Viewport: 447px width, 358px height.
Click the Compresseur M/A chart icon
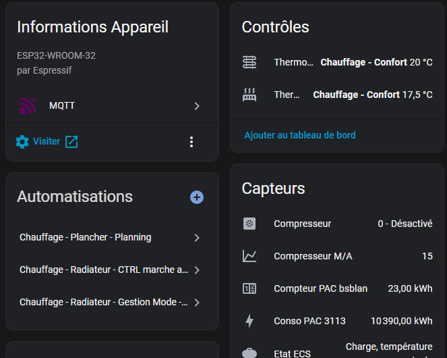click(x=249, y=256)
